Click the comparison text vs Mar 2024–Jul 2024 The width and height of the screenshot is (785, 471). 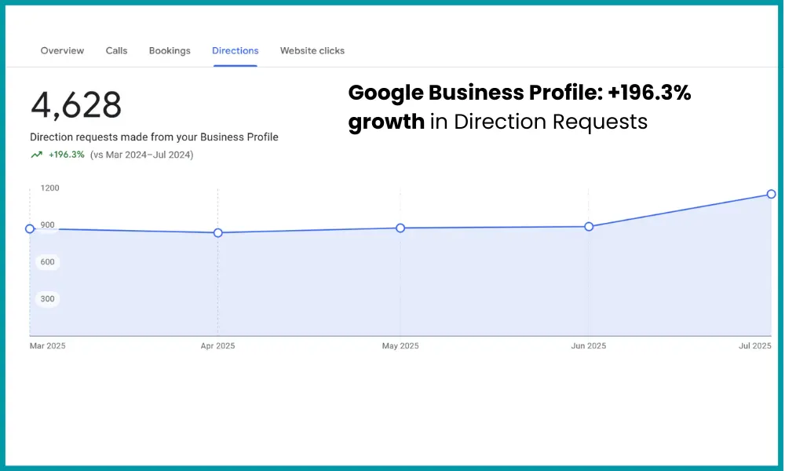(144, 155)
